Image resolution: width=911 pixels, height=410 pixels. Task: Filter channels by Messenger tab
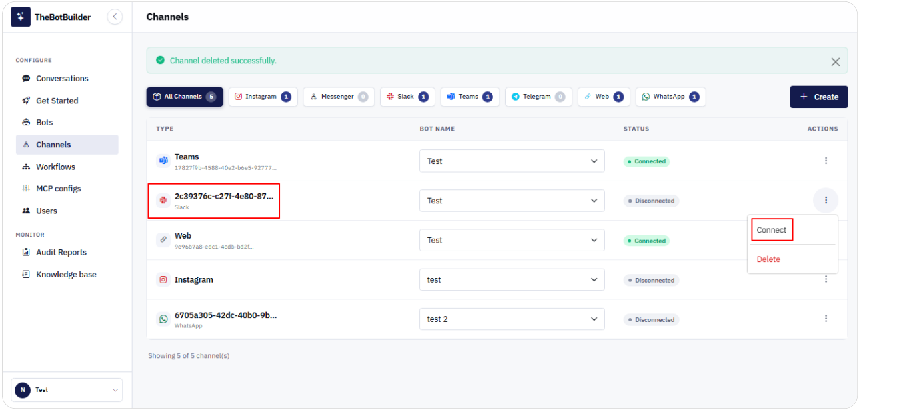point(339,97)
